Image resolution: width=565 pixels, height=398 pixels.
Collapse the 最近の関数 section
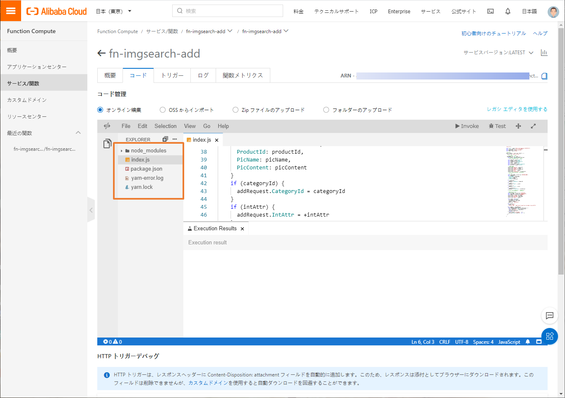point(78,133)
